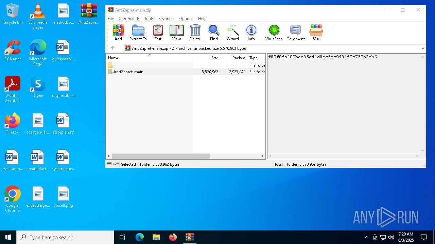The height and width of the screenshot is (244, 435).
Task: Open the Help menu
Action: click(202, 19)
